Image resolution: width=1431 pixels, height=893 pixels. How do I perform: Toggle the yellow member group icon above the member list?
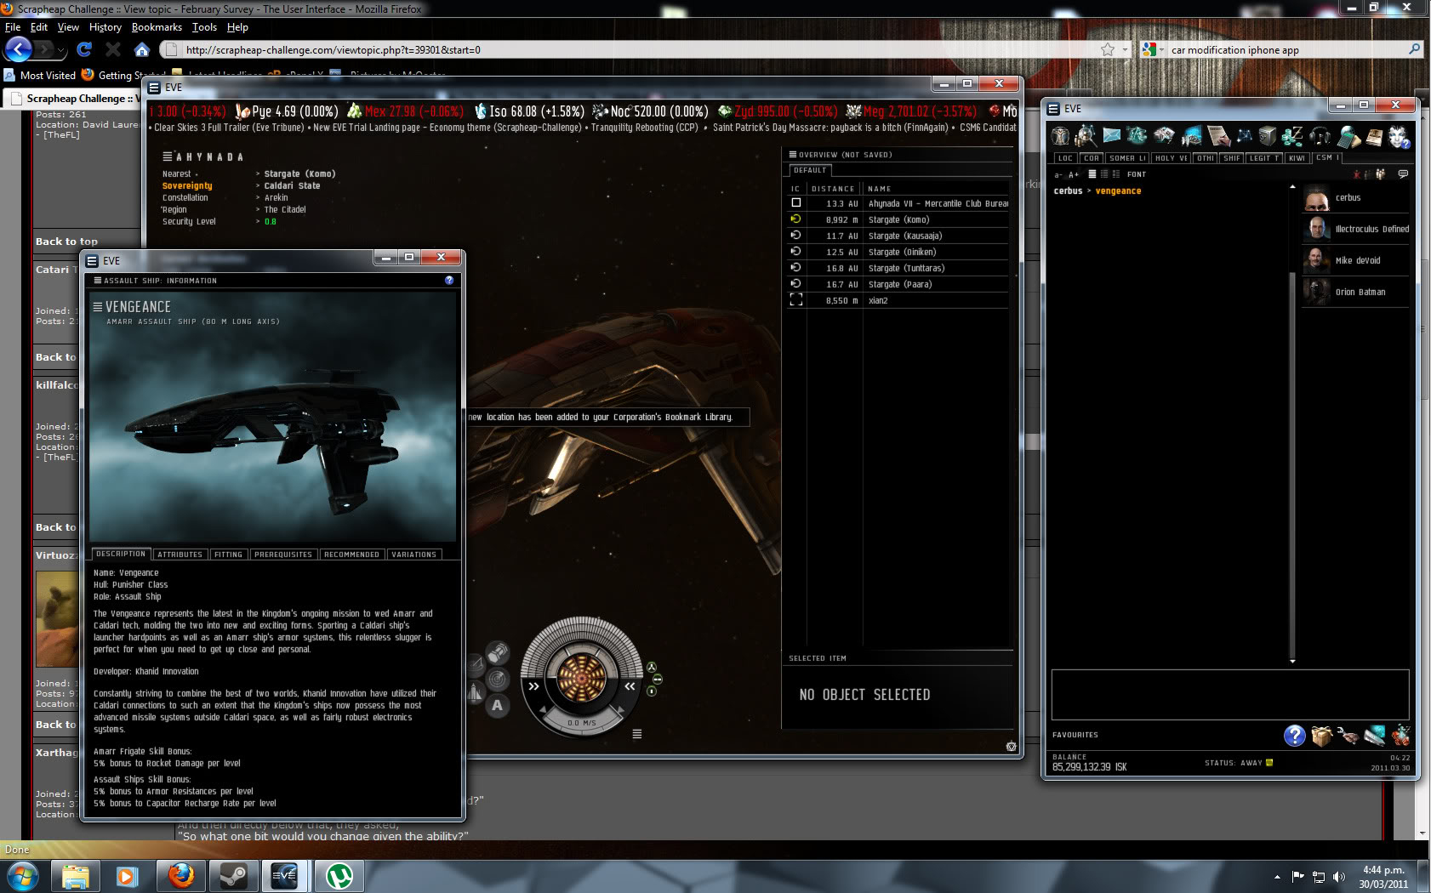[1380, 174]
